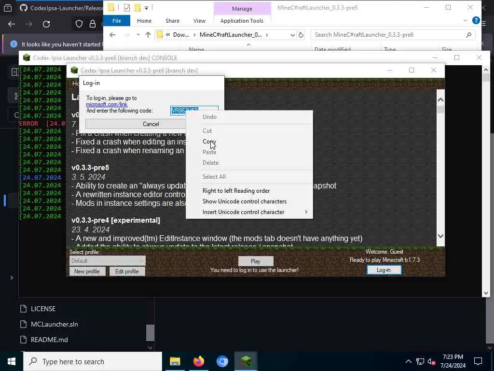Open the Home tab in File Explorer
Image resolution: width=494 pixels, height=371 pixels.
144,21
